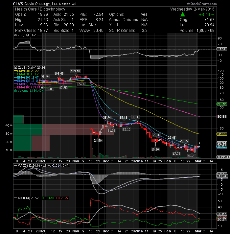Click the Open value 19.36
Viewport: 230px width, 234px height.
[43, 14]
